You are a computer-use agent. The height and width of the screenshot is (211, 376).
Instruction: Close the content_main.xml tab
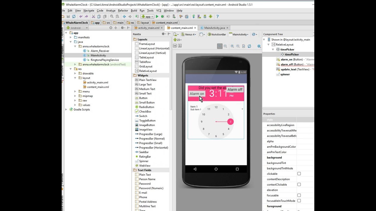point(195,28)
